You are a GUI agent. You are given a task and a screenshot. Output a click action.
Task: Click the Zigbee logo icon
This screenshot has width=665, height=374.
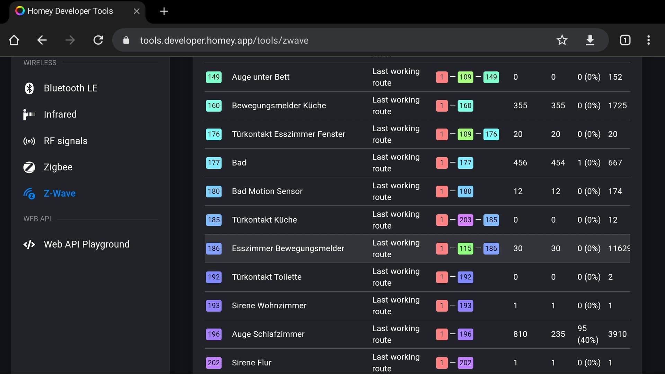[29, 167]
